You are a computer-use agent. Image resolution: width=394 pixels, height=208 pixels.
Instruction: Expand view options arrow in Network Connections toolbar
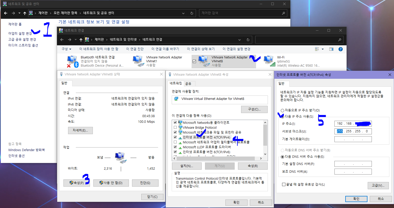click(x=323, y=49)
